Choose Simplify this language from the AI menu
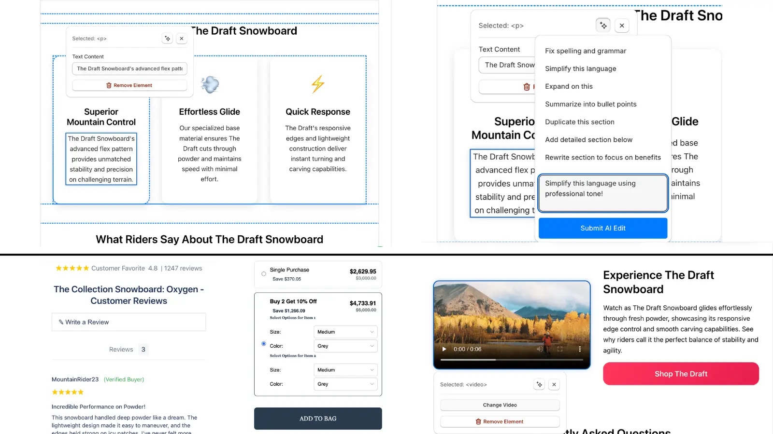This screenshot has width=773, height=434. (580, 68)
